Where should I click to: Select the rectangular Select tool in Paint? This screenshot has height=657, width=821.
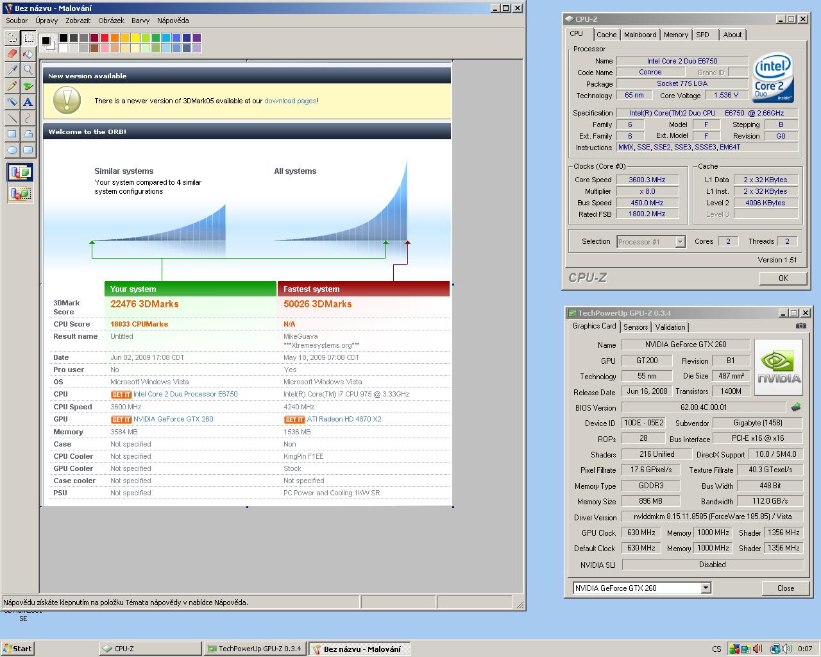pos(28,38)
